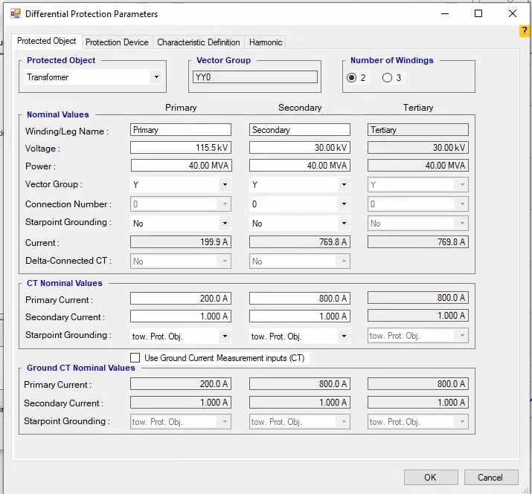Screen dimensions: 532x494
Task: Click the yellow help question mark icon
Action: [525, 31]
